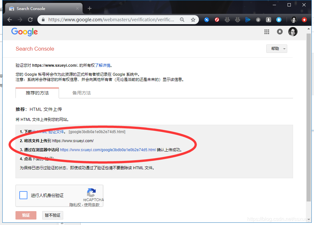314x225 pixels.
Task: Click the blue circular extension icon
Action: [x=207, y=20]
